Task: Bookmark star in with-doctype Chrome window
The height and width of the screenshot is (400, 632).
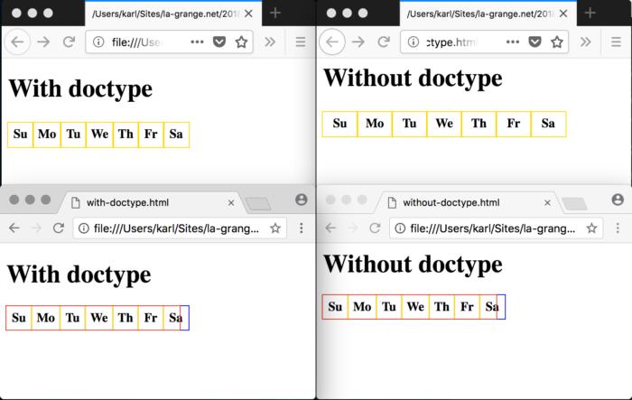Action: [x=275, y=228]
